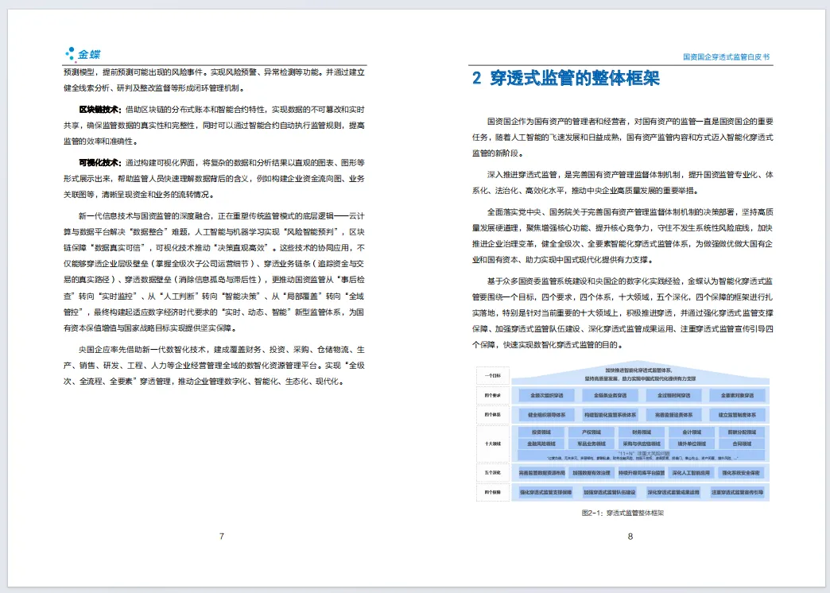The height and width of the screenshot is (593, 830).
Task: Click 四个要求 label in the diagram
Action: tap(493, 396)
